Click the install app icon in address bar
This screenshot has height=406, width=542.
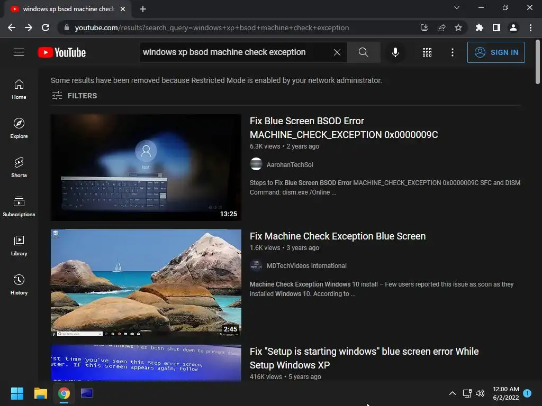[x=424, y=27]
